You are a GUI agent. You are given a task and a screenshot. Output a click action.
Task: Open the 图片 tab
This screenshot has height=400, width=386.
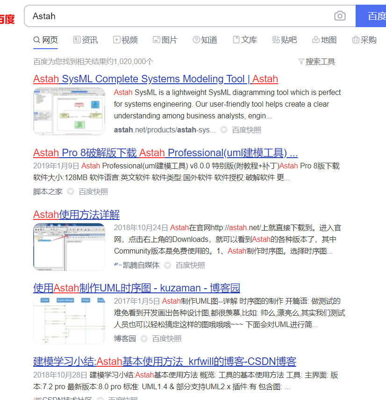[x=165, y=40]
